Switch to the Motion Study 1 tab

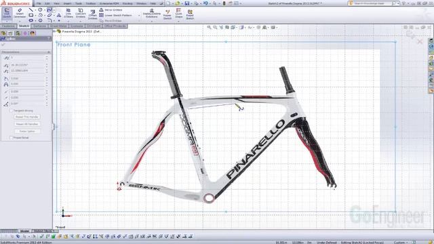(x=45, y=230)
